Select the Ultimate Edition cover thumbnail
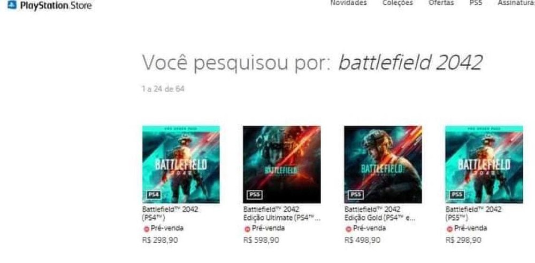 click(x=282, y=164)
